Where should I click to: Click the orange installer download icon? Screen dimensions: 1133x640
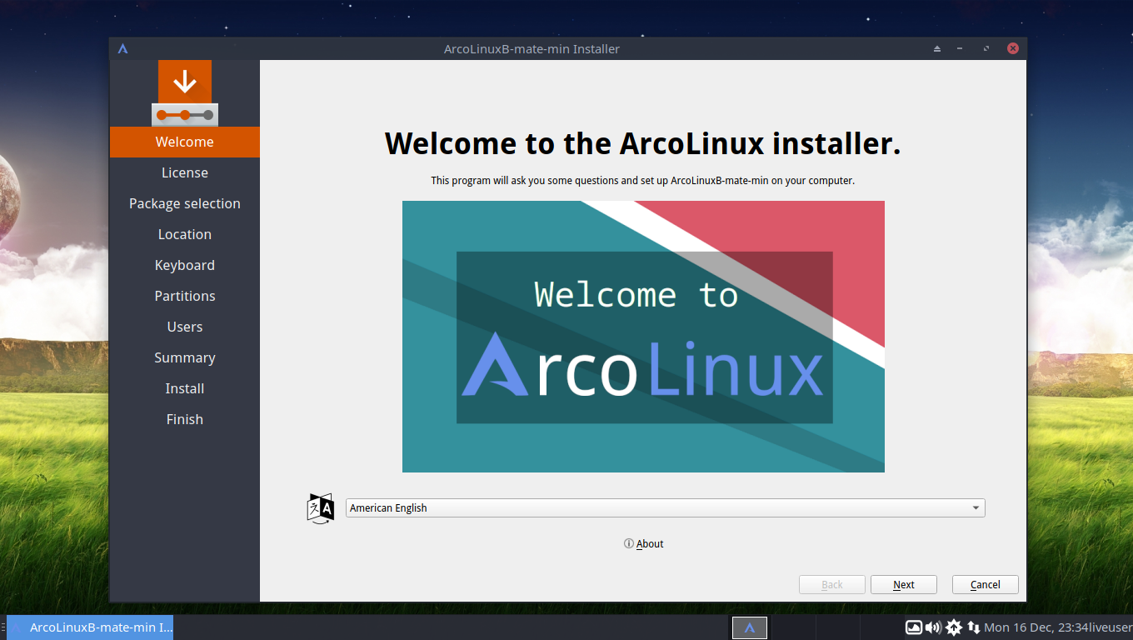tap(185, 92)
